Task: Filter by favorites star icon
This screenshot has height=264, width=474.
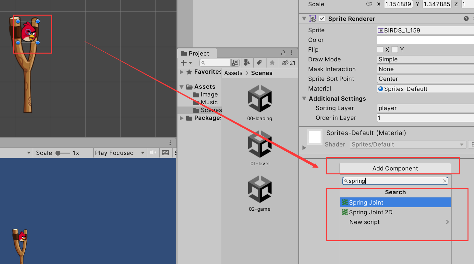Action: coord(272,62)
